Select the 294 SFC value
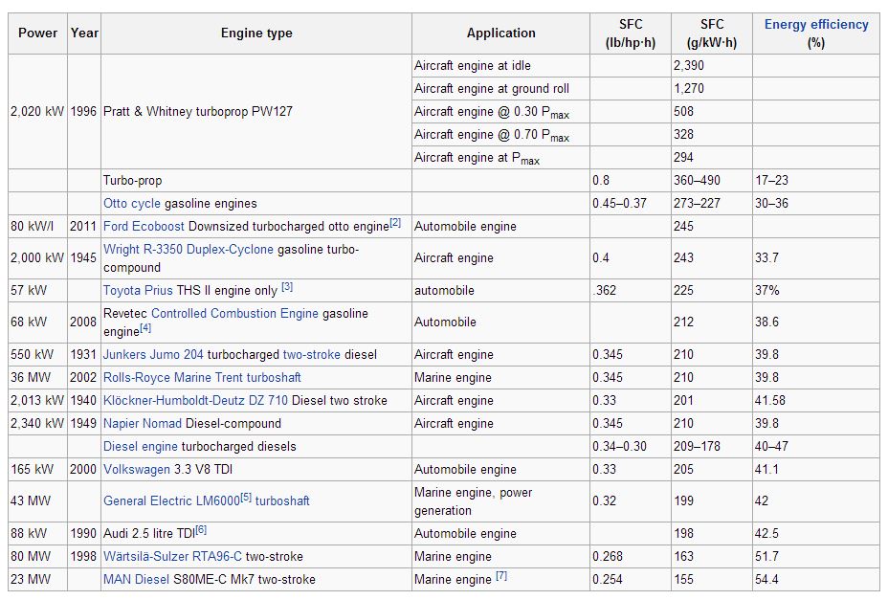The image size is (888, 600). [711, 158]
